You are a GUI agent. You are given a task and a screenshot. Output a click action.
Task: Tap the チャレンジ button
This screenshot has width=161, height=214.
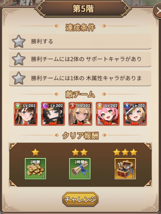tap(80, 199)
